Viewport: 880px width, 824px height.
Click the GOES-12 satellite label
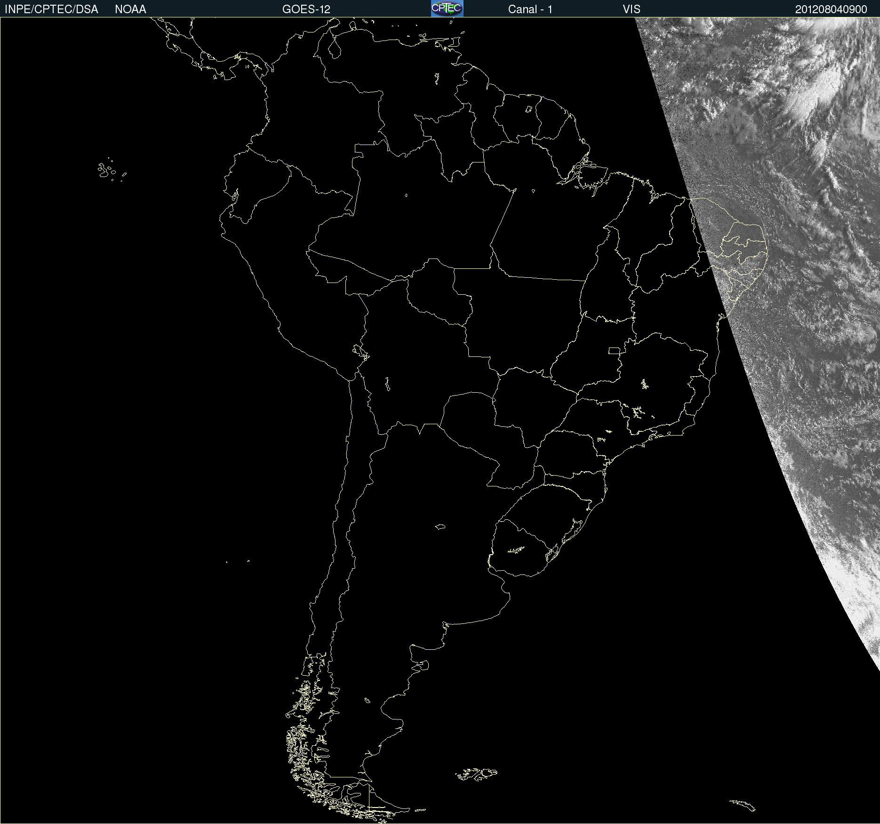(x=306, y=9)
